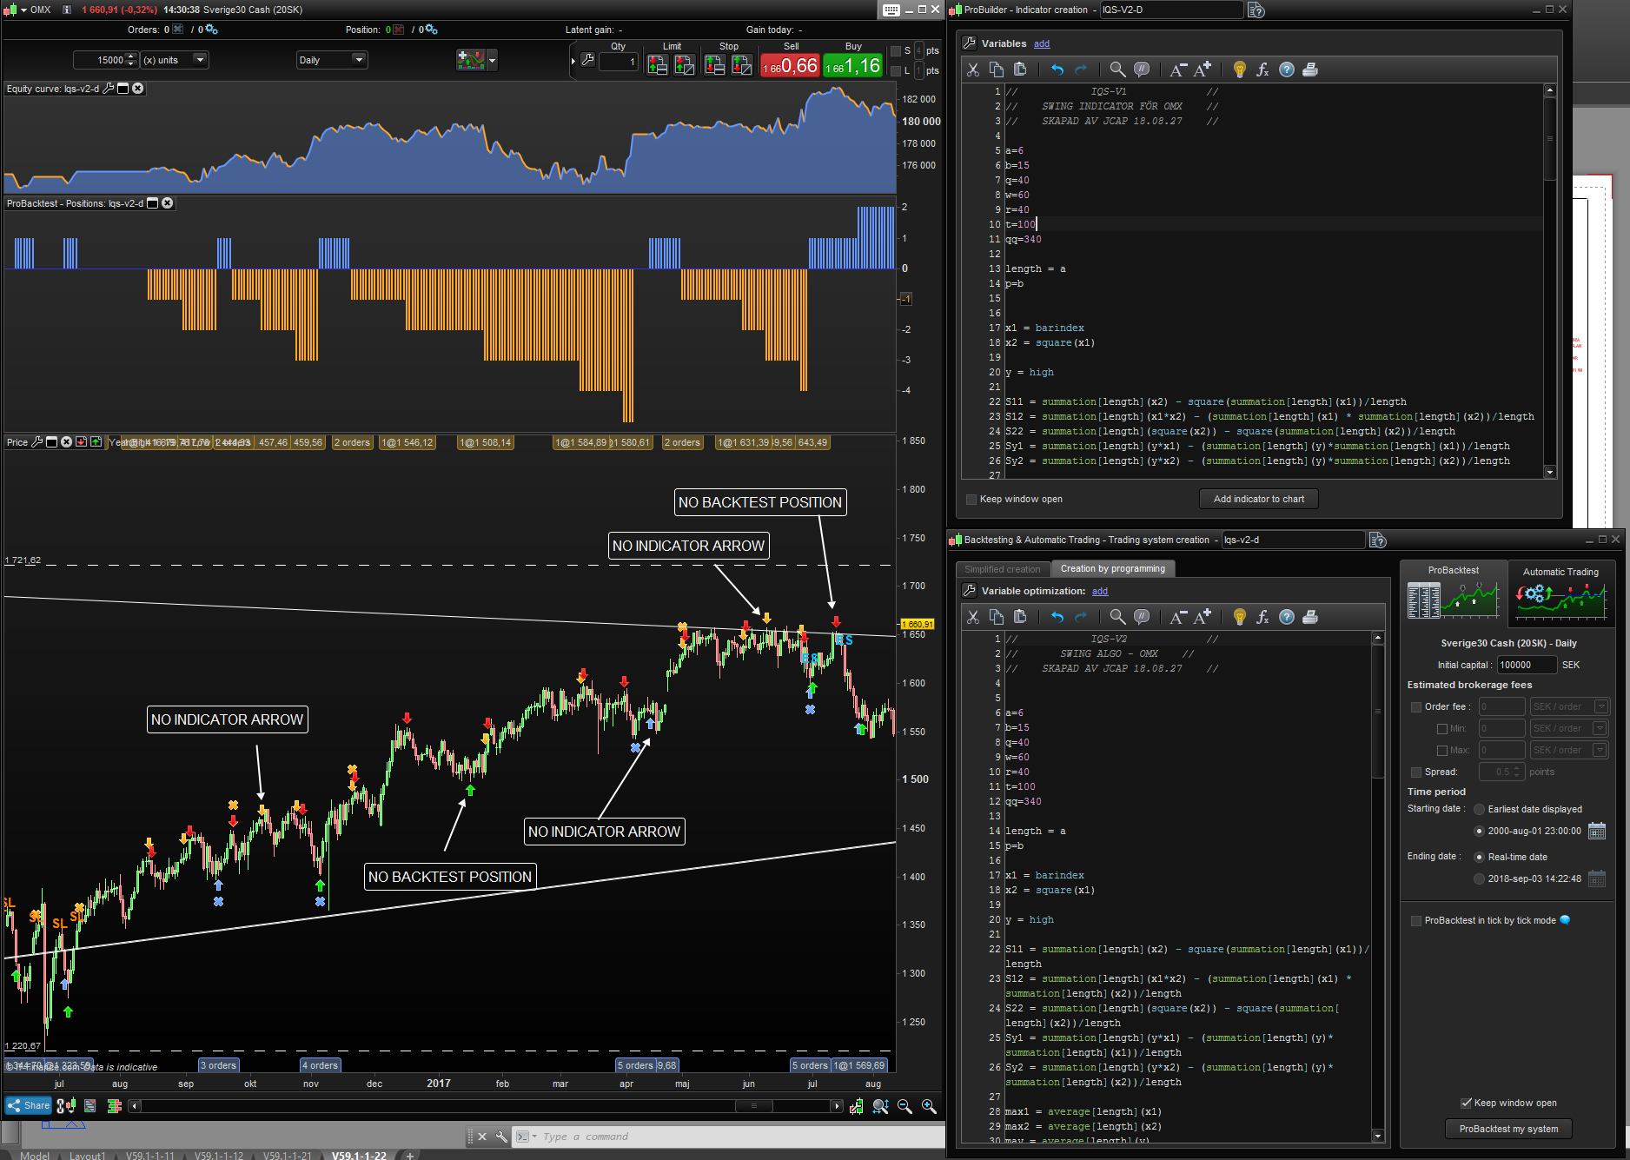Close the ProBacktest Positions panel
1630x1160 pixels.
[x=168, y=203]
